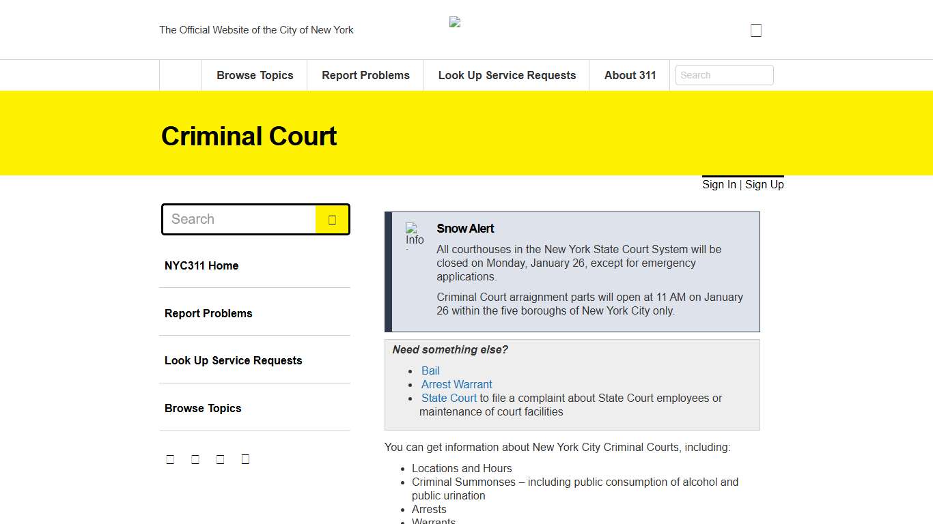Select the Info toggle next to Snow Alert heading
The height and width of the screenshot is (524, 933).
[414, 235]
